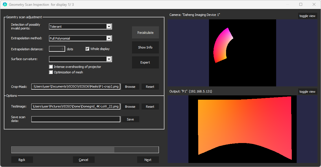The height and width of the screenshot is (167, 321).
Task: Check the Optimization of mesh option
Action: click(x=51, y=72)
